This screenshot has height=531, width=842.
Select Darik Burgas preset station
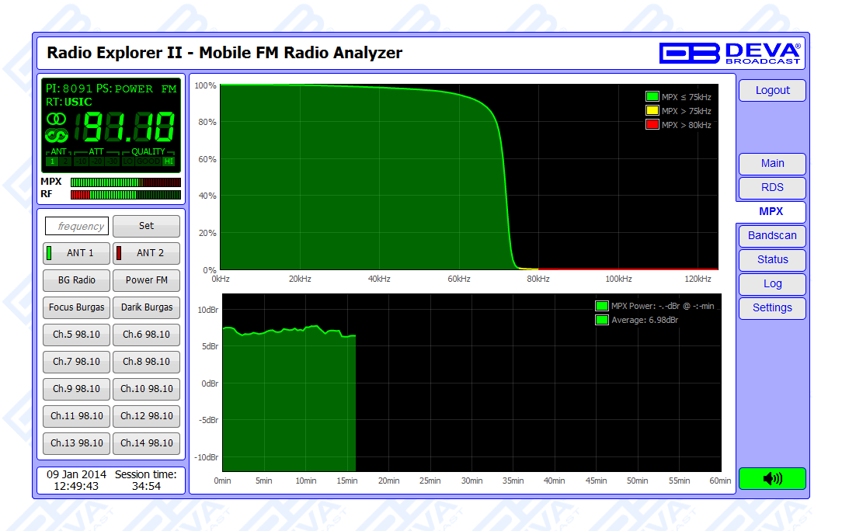pyautogui.click(x=146, y=307)
